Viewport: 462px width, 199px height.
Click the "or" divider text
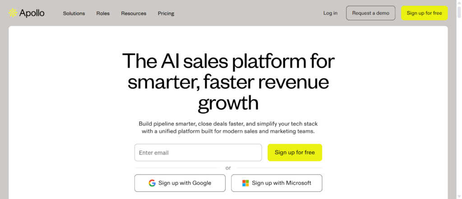228,168
